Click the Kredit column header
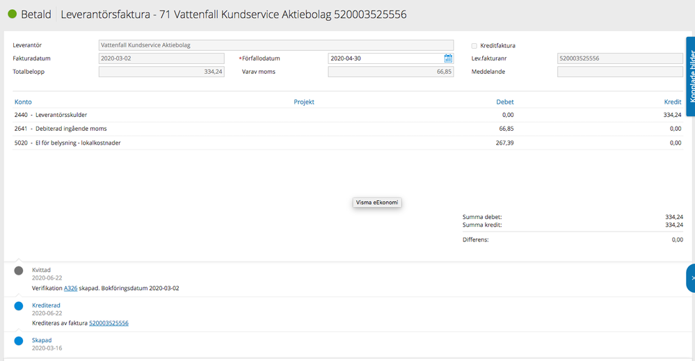Screen dimensions: 695x361 [x=673, y=102]
